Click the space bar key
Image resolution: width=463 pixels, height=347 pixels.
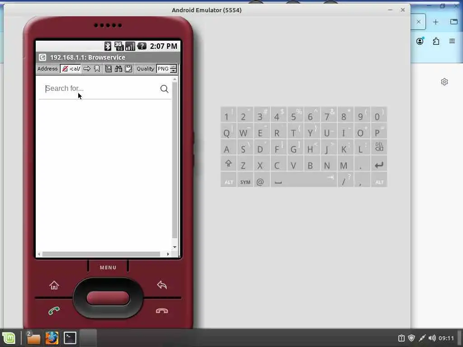coord(303,181)
